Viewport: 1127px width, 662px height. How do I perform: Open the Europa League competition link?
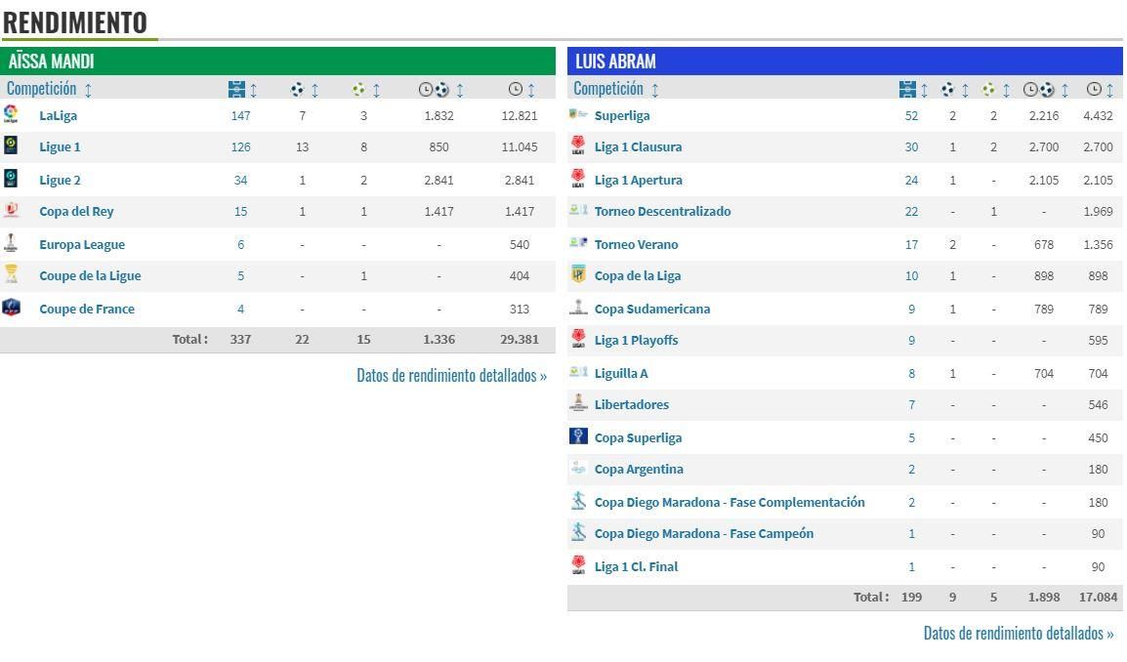[x=81, y=244]
